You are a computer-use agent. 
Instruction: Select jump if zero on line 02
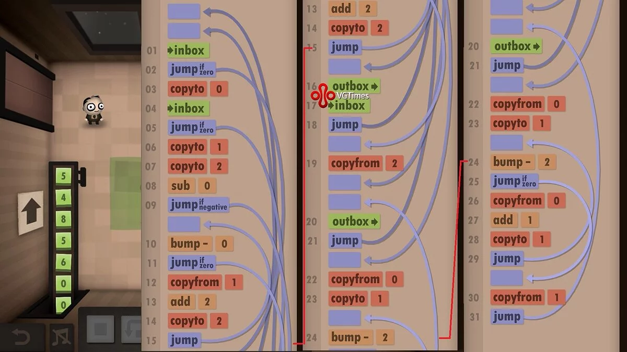(191, 69)
